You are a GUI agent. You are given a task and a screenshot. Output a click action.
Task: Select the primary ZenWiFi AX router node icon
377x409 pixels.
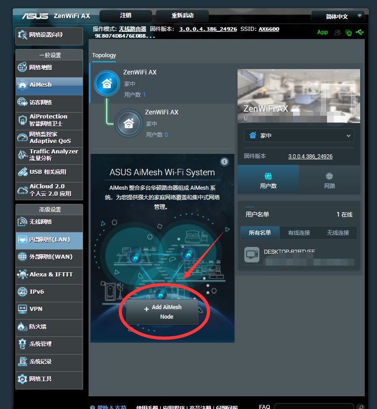coord(107,84)
